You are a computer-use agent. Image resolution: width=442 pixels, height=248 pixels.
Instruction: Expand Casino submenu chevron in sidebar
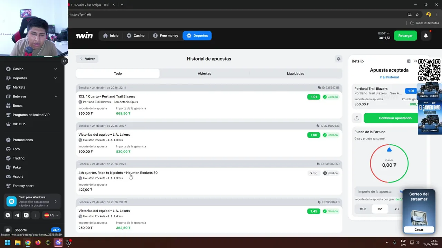pyautogui.click(x=56, y=69)
